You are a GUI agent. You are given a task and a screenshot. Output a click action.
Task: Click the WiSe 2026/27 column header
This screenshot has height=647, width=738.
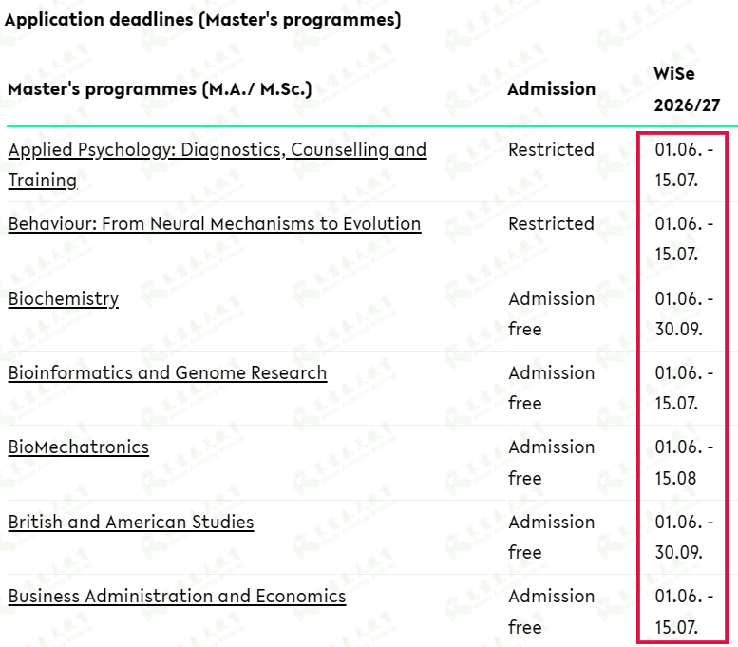[687, 89]
